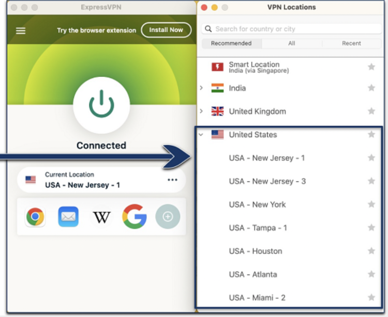Viewport: 388px width, 317px height.
Task: Click the search field for country or city
Action: coord(291,29)
